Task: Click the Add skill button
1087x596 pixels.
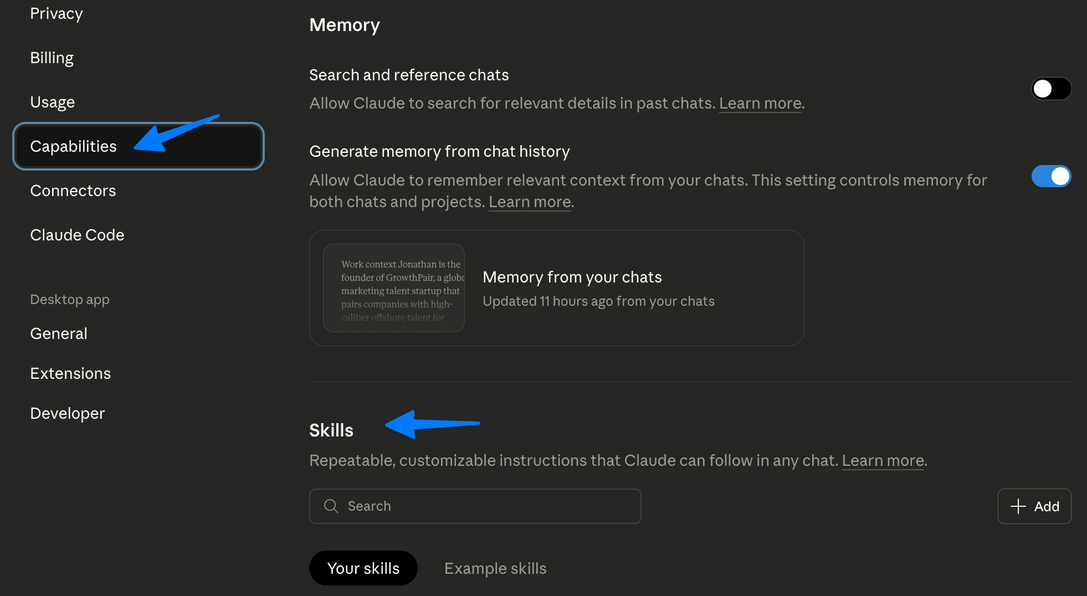Action: pyautogui.click(x=1034, y=506)
